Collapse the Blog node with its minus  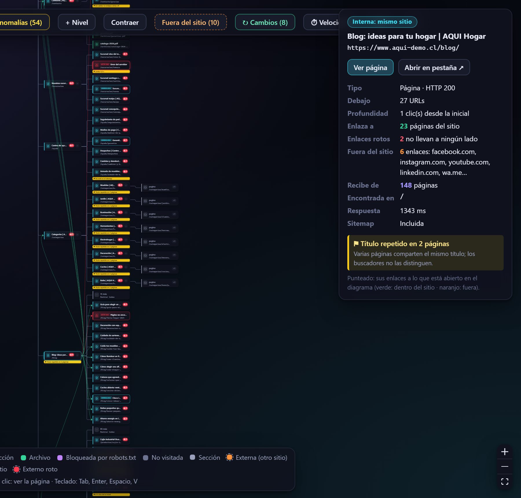(x=77, y=355)
